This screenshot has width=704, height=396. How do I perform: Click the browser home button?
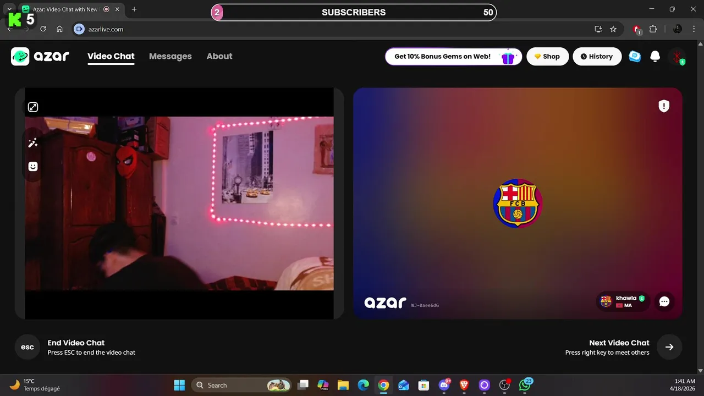click(x=59, y=29)
